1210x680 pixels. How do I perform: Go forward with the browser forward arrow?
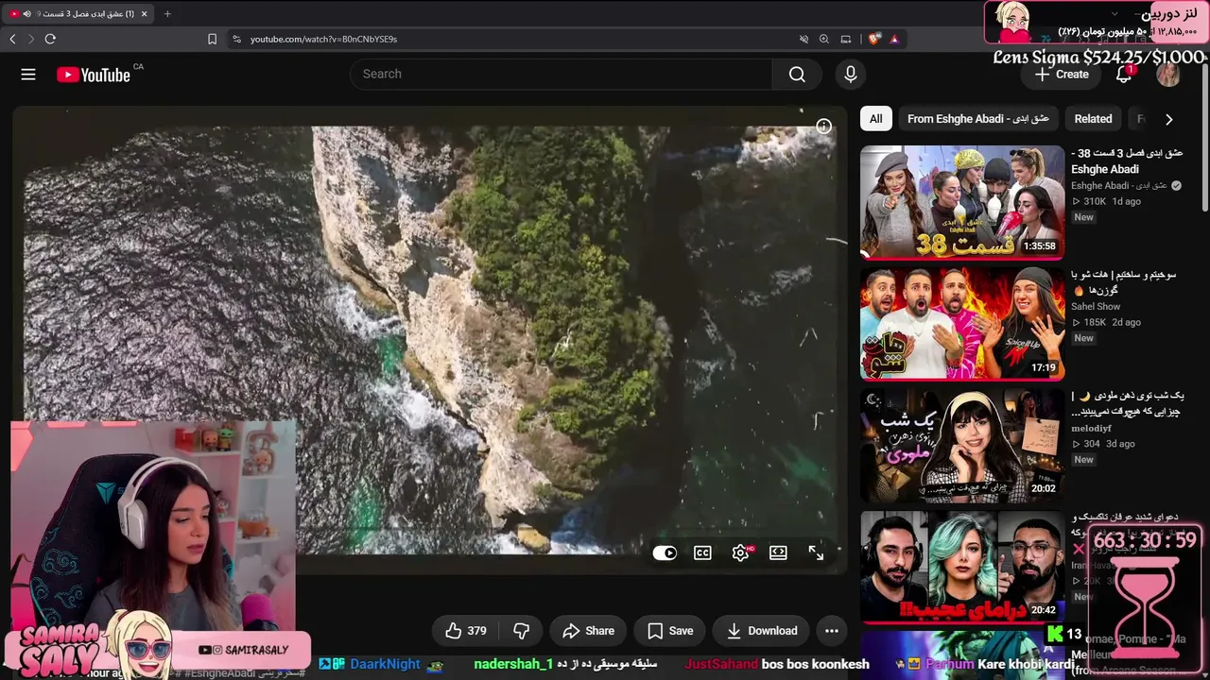coord(31,39)
